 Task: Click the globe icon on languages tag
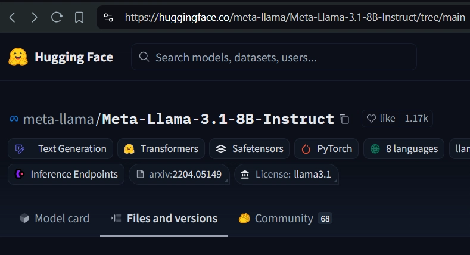375,148
